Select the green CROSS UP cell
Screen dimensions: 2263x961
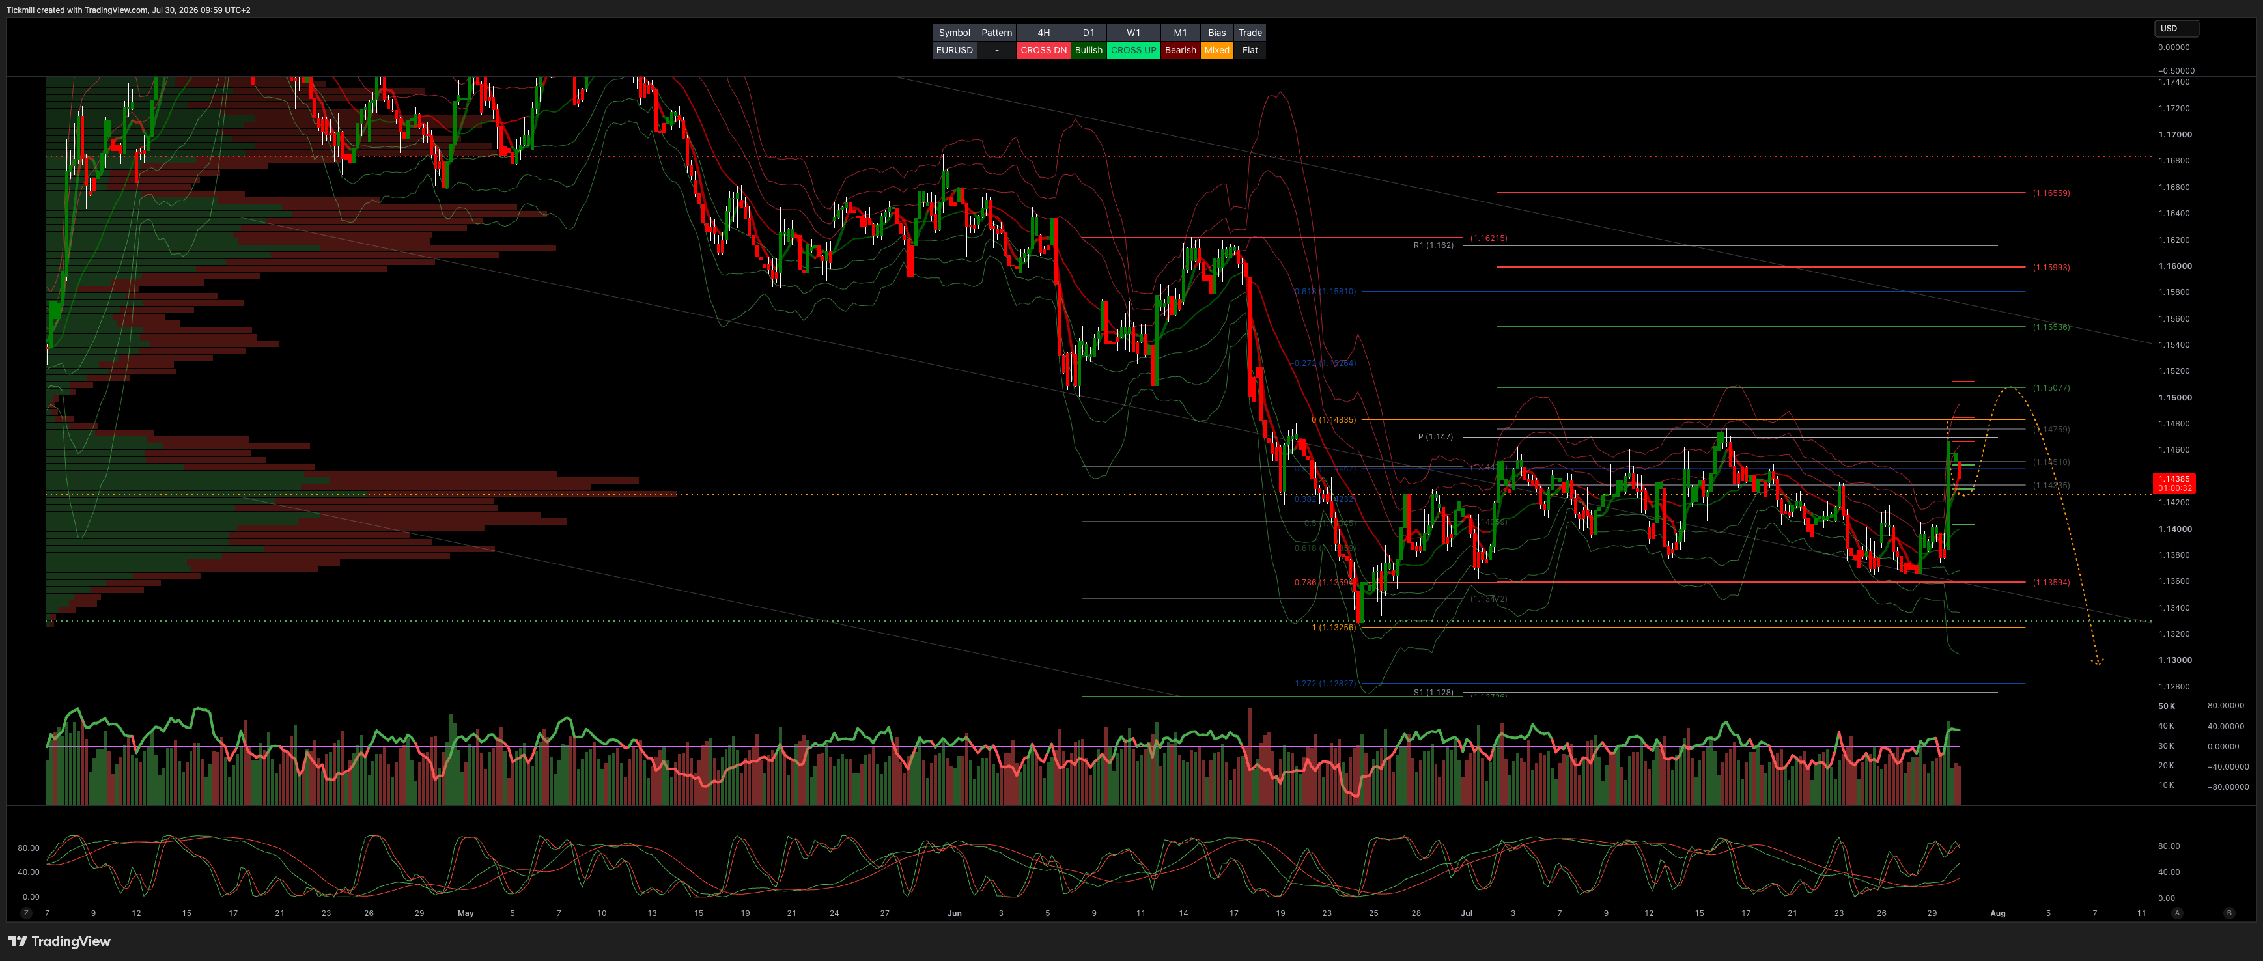[1133, 50]
